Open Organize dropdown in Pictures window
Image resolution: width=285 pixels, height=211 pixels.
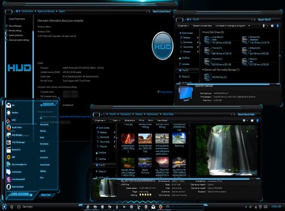pos(100,120)
